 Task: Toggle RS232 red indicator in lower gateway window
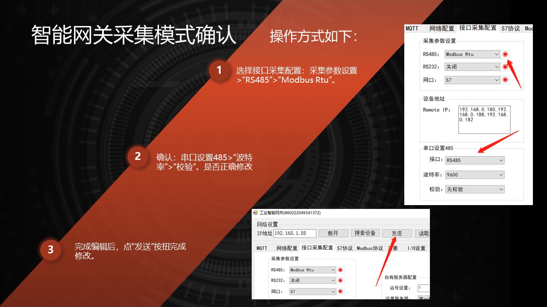point(341,281)
